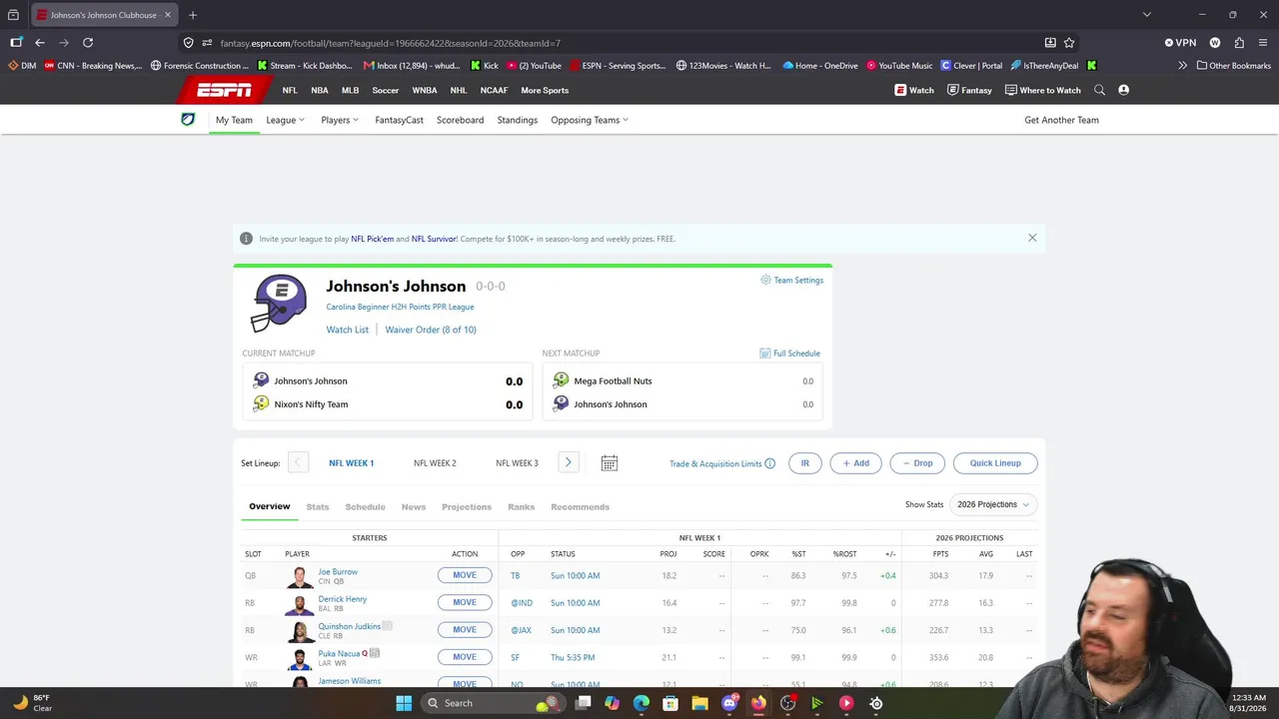Image resolution: width=1279 pixels, height=719 pixels.
Task: Open the Show Stats 2026 Projections dropdown
Action: pyautogui.click(x=992, y=504)
